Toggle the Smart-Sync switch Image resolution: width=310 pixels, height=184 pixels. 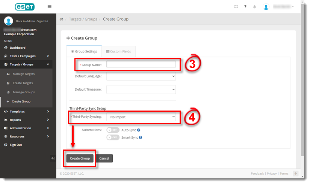click(x=113, y=138)
